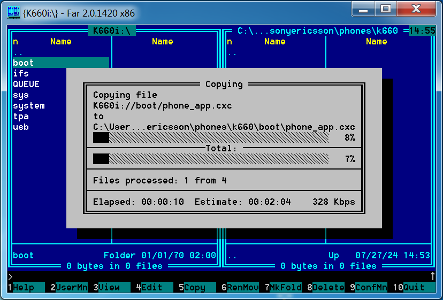Select the tpa folder

[x=21, y=117]
